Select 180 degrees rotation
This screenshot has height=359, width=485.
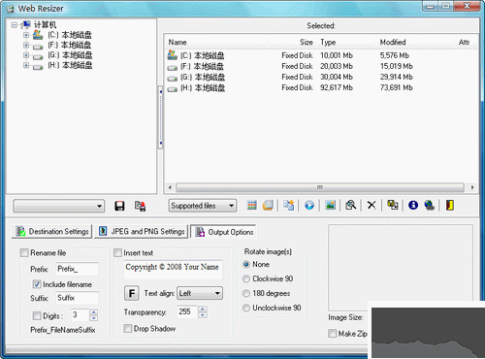(246, 293)
